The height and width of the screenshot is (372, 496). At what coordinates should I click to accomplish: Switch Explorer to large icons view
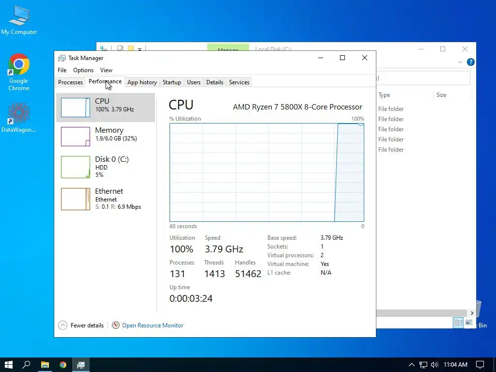[x=469, y=323]
